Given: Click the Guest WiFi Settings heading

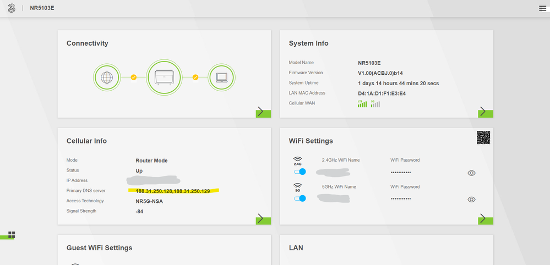Looking at the screenshot, I should (99, 248).
